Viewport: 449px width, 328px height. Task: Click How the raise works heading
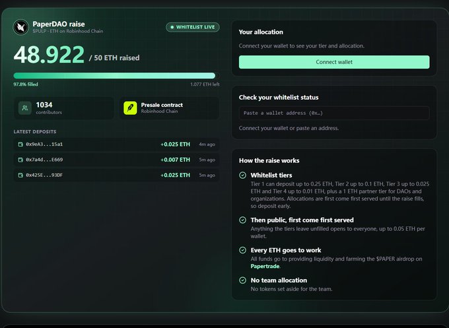pyautogui.click(x=269, y=160)
